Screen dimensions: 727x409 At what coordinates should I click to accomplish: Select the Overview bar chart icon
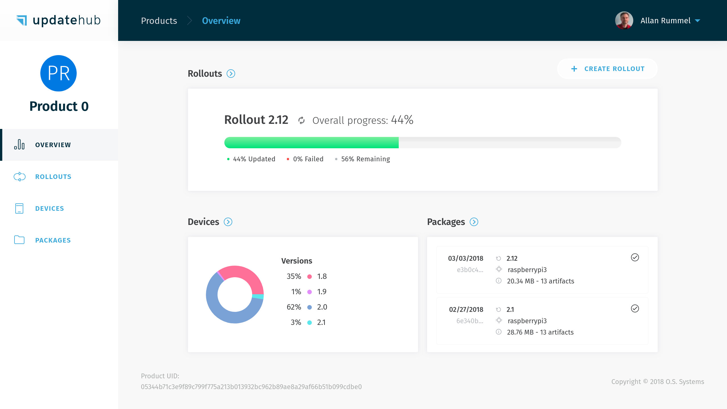[19, 145]
